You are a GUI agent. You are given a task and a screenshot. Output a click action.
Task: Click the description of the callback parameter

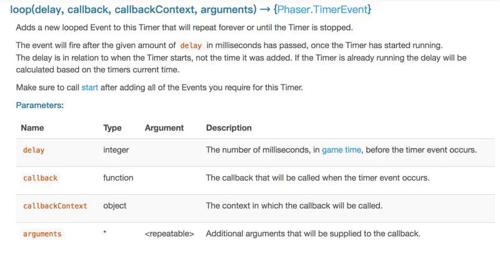click(x=317, y=178)
